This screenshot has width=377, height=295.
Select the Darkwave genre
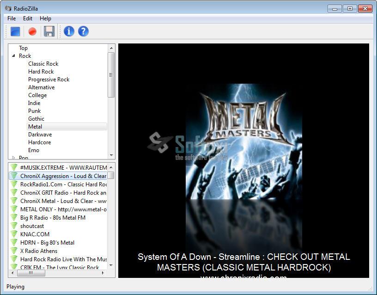click(40, 135)
